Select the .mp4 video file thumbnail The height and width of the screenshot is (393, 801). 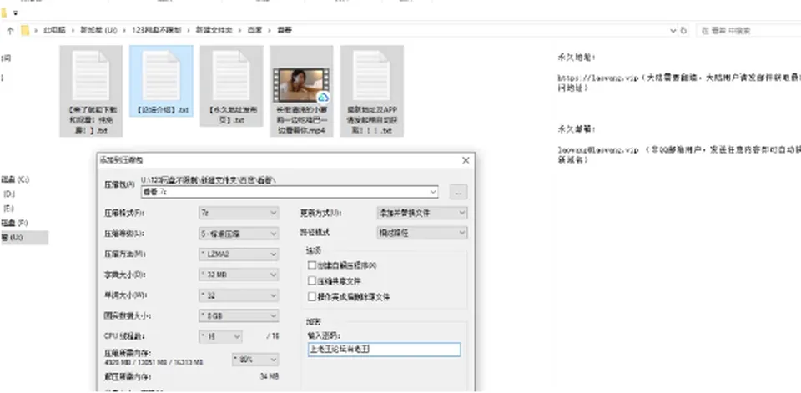coord(301,84)
